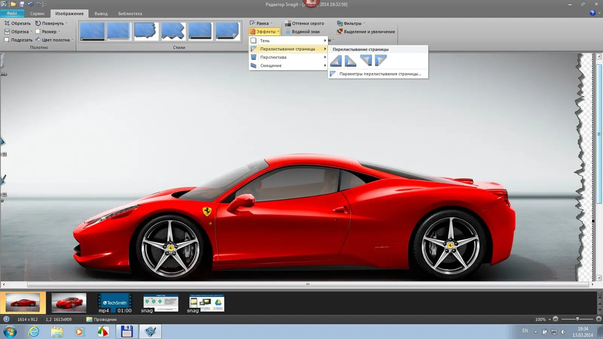Click the Open folder icon in quick access toolbar
603x339 pixels.
pyautogui.click(x=13, y=4)
